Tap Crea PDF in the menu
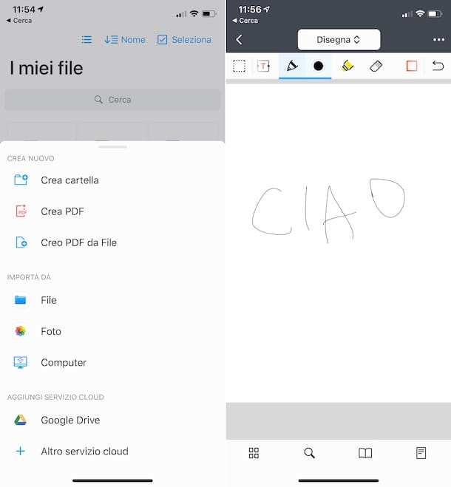The width and height of the screenshot is (451, 487). pyautogui.click(x=62, y=211)
